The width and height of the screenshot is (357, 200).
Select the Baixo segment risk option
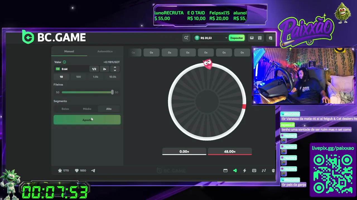coord(65,109)
